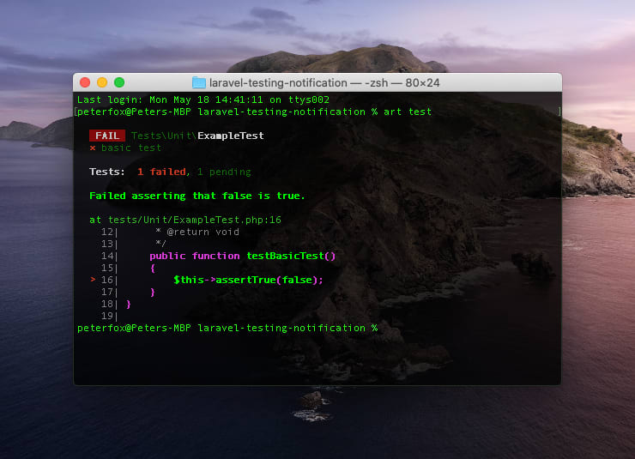Click the closing brace on line 17

[153, 292]
